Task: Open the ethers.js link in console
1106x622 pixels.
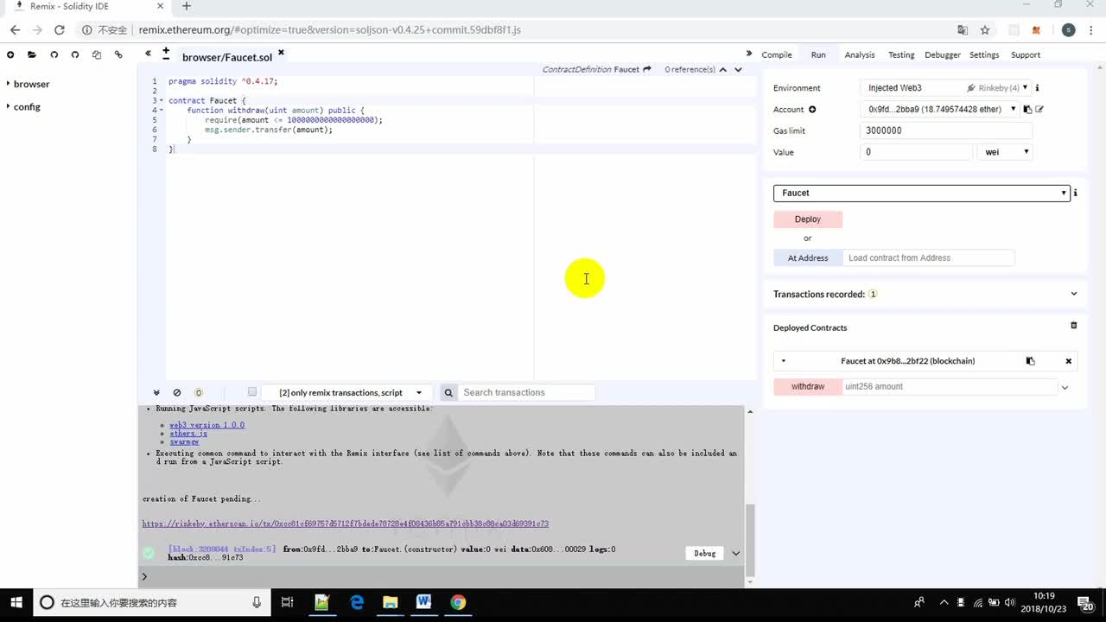Action: [x=188, y=433]
